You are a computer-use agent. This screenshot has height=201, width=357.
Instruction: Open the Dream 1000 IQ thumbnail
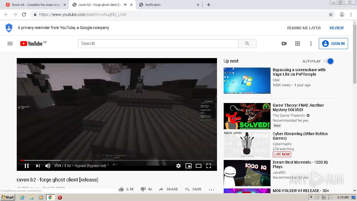pos(247,173)
